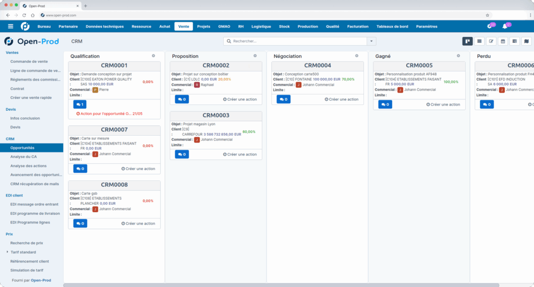The image size is (534, 287).
Task: Create an action on CRM0002
Action: (240, 99)
